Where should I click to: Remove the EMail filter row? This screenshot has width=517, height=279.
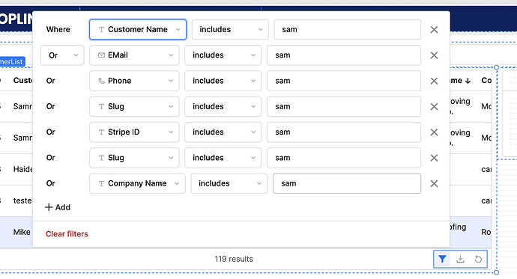(x=434, y=55)
